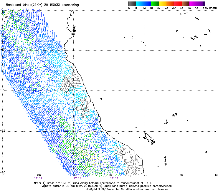Click the '>50 knots' legend label
The height and width of the screenshot is (191, 218).
tap(209, 8)
